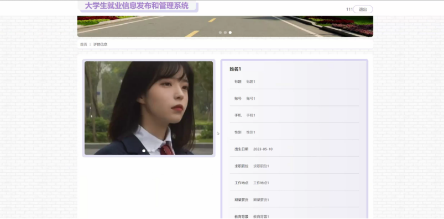
Task: Click the username 111 in header
Action: click(x=349, y=9)
